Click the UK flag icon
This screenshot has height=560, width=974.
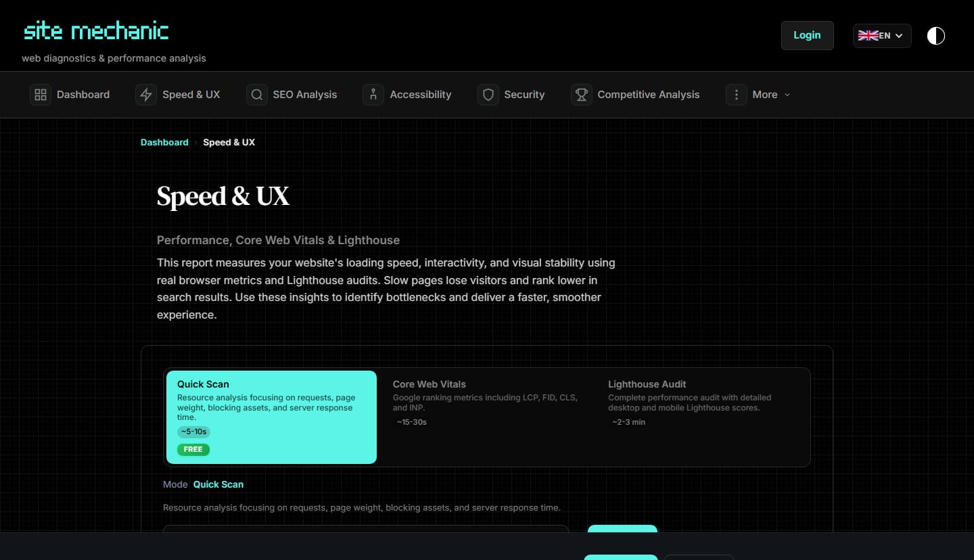point(868,36)
